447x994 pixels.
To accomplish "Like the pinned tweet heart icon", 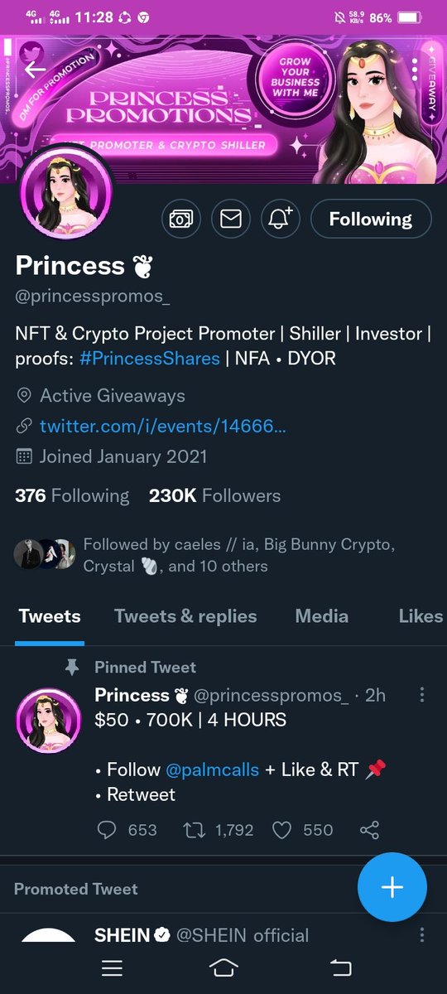I will coord(282,829).
